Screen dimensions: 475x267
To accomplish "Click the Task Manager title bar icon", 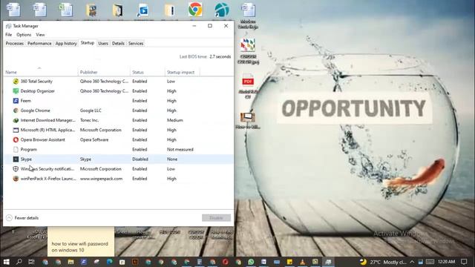I will click(x=8, y=26).
